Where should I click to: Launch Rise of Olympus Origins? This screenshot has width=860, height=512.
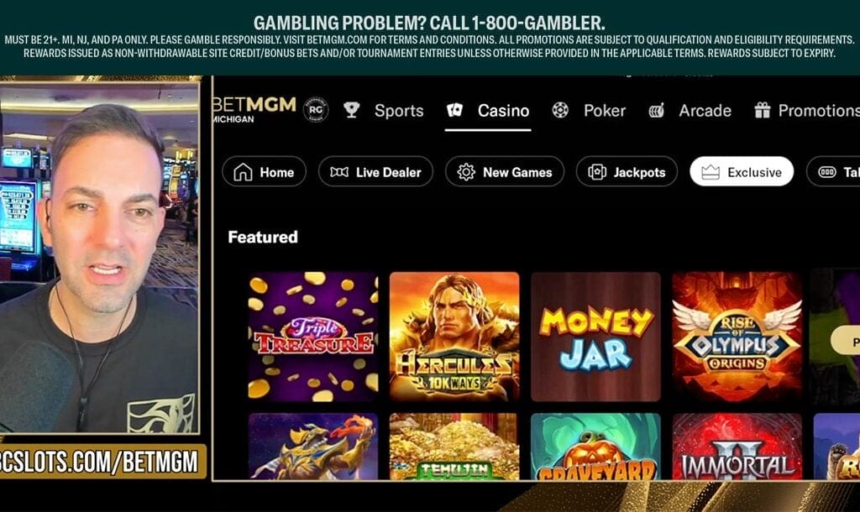(x=737, y=337)
